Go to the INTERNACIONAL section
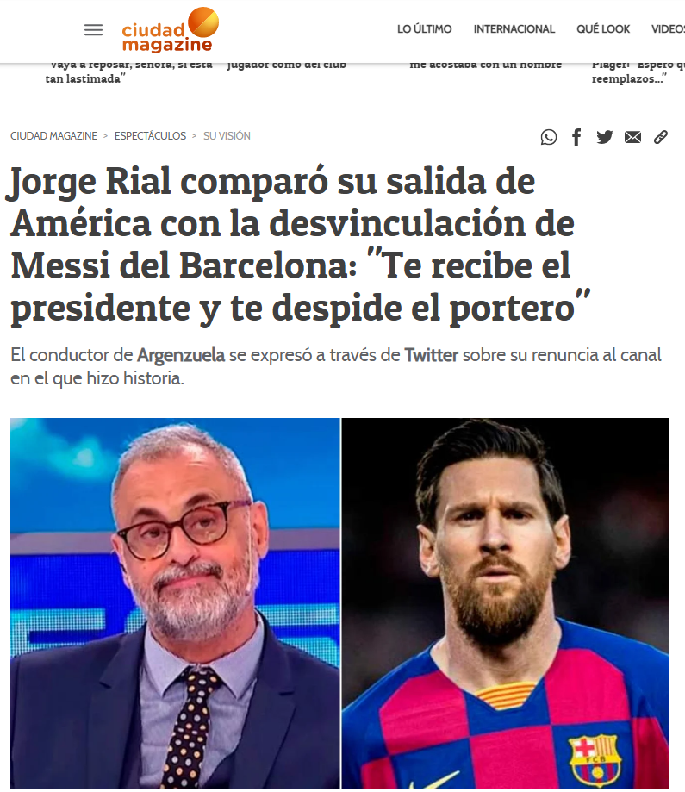 point(514,29)
